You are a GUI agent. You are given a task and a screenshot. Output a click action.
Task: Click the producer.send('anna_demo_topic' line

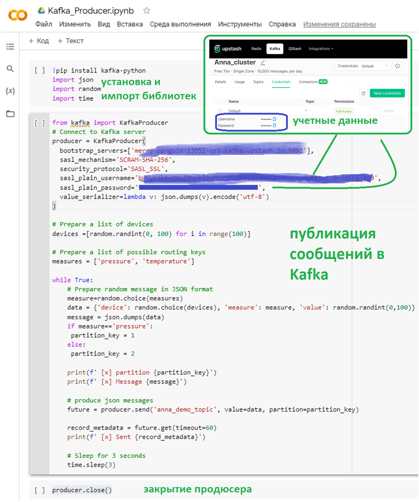(x=213, y=409)
